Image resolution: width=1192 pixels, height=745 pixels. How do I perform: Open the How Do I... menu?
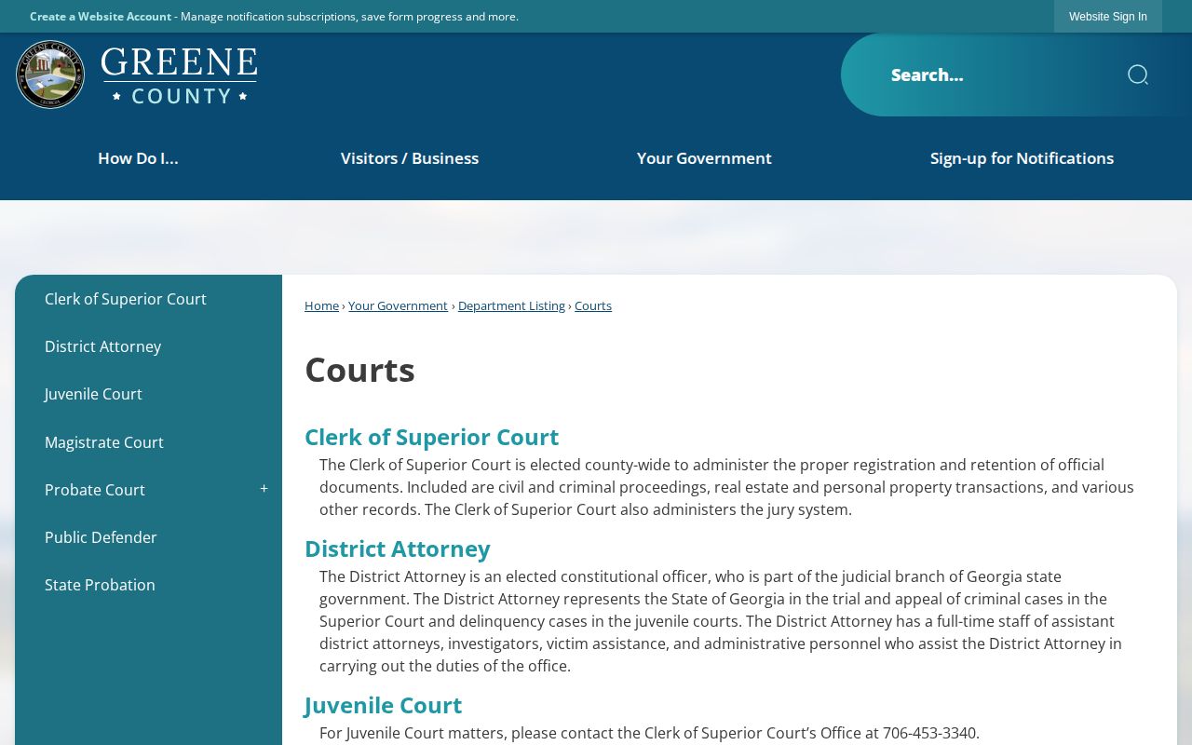(x=138, y=158)
